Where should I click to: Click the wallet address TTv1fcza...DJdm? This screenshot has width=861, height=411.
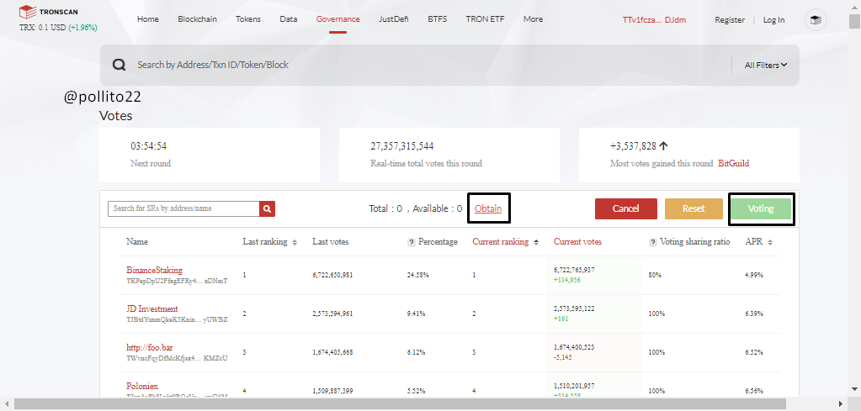(x=654, y=20)
